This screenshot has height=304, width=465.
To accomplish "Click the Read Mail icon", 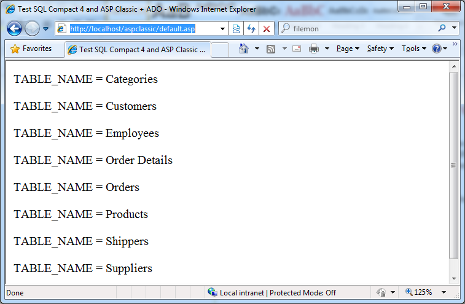I will pos(297,49).
